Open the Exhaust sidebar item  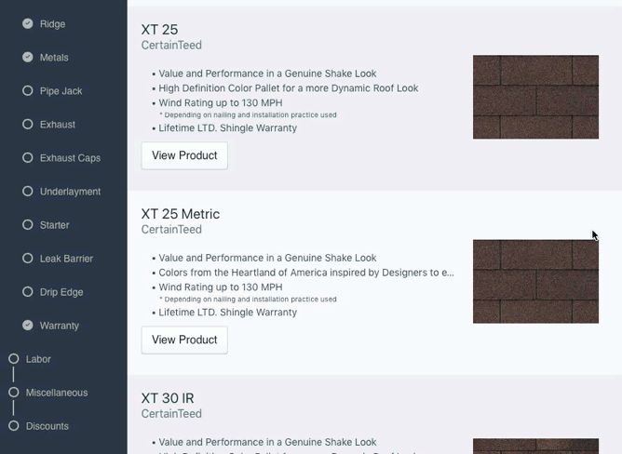57,125
